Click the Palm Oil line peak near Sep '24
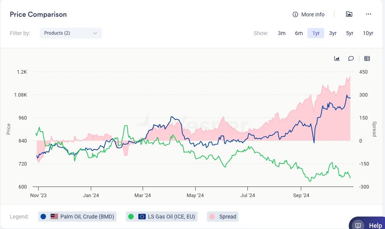Image resolution: width=385 pixels, height=229 pixels. tap(347, 95)
